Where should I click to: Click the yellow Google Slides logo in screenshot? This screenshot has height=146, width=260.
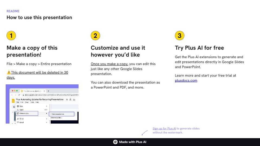click(13, 101)
